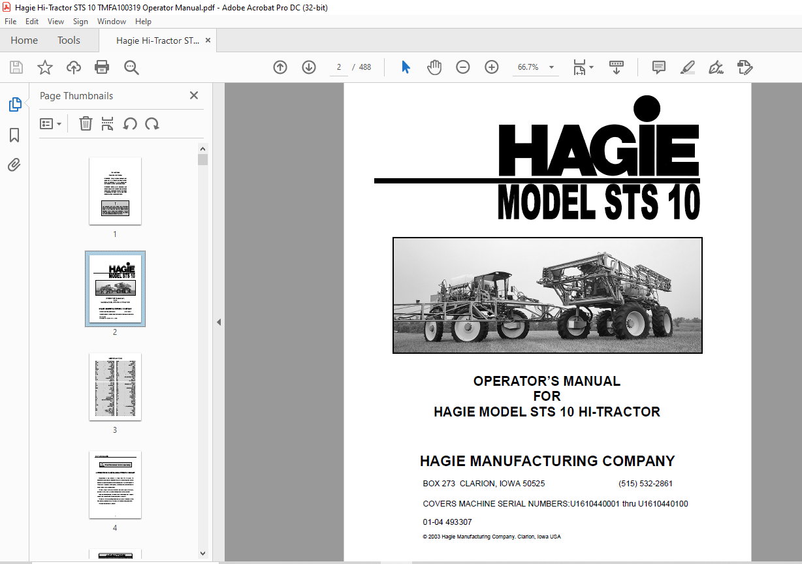Select page 1 thumbnail

pyautogui.click(x=115, y=191)
